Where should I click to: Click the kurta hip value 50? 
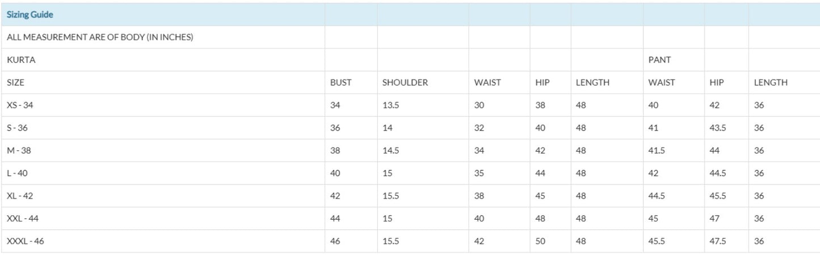(x=540, y=241)
